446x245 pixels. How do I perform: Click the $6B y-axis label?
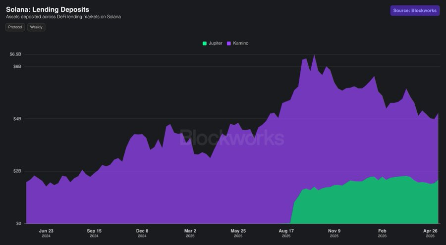[17, 66]
